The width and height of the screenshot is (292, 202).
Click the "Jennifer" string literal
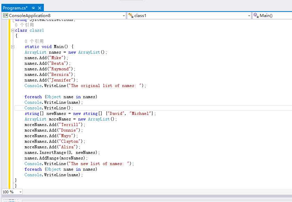[x=61, y=80]
